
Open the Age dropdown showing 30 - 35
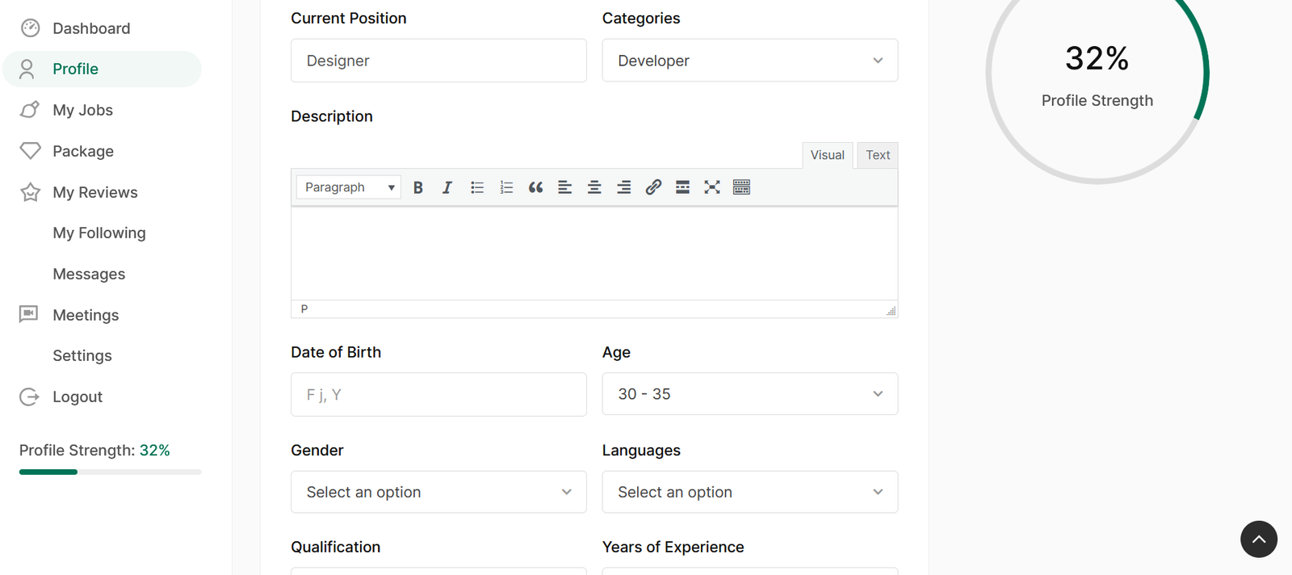tap(750, 394)
